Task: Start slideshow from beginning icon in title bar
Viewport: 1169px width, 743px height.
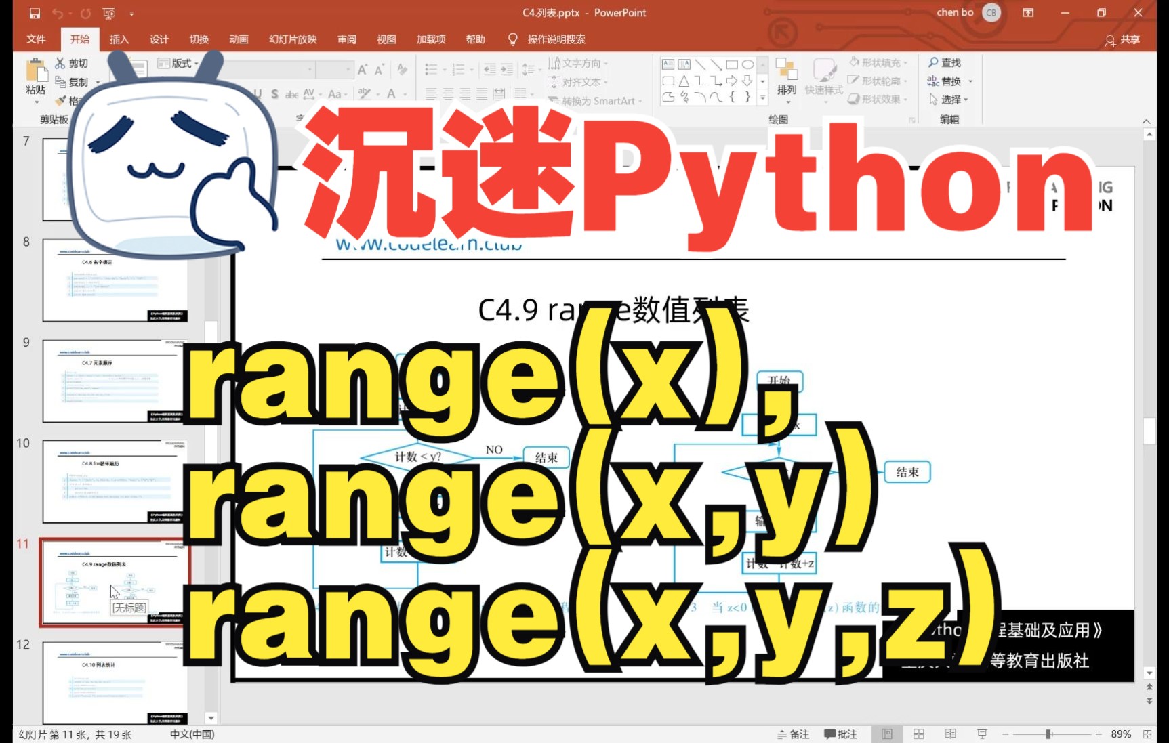Action: (x=108, y=13)
